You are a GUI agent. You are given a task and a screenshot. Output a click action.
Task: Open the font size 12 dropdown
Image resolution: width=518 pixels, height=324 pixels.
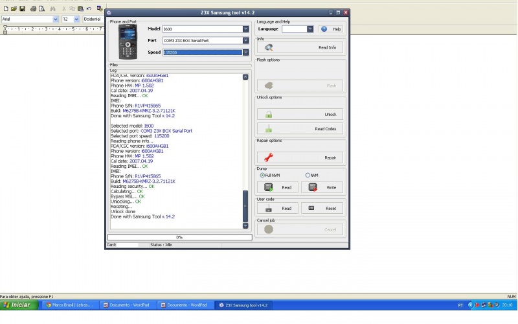coord(76,19)
